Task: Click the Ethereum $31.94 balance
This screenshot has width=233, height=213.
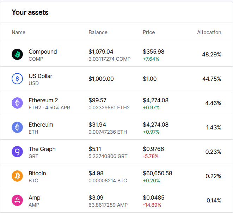Action: 97,124
